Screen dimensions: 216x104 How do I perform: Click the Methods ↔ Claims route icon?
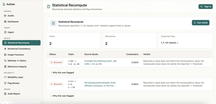tap(5, 61)
